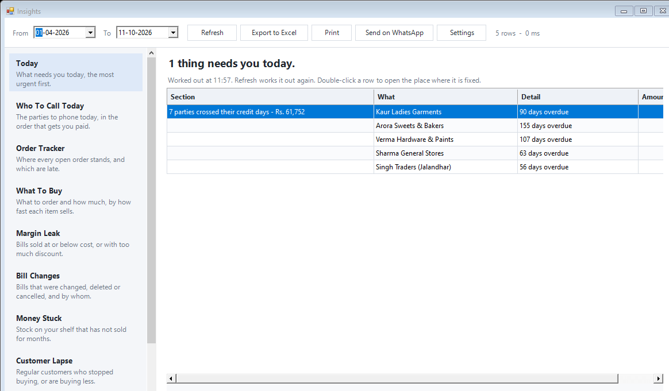Click horizontal scrollbar right arrow
This screenshot has width=669, height=391.
[658, 378]
